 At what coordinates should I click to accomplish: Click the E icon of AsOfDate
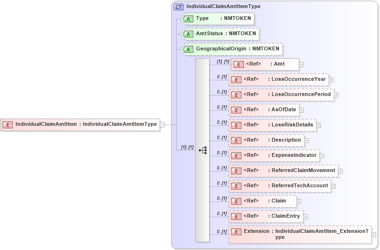pos(236,110)
